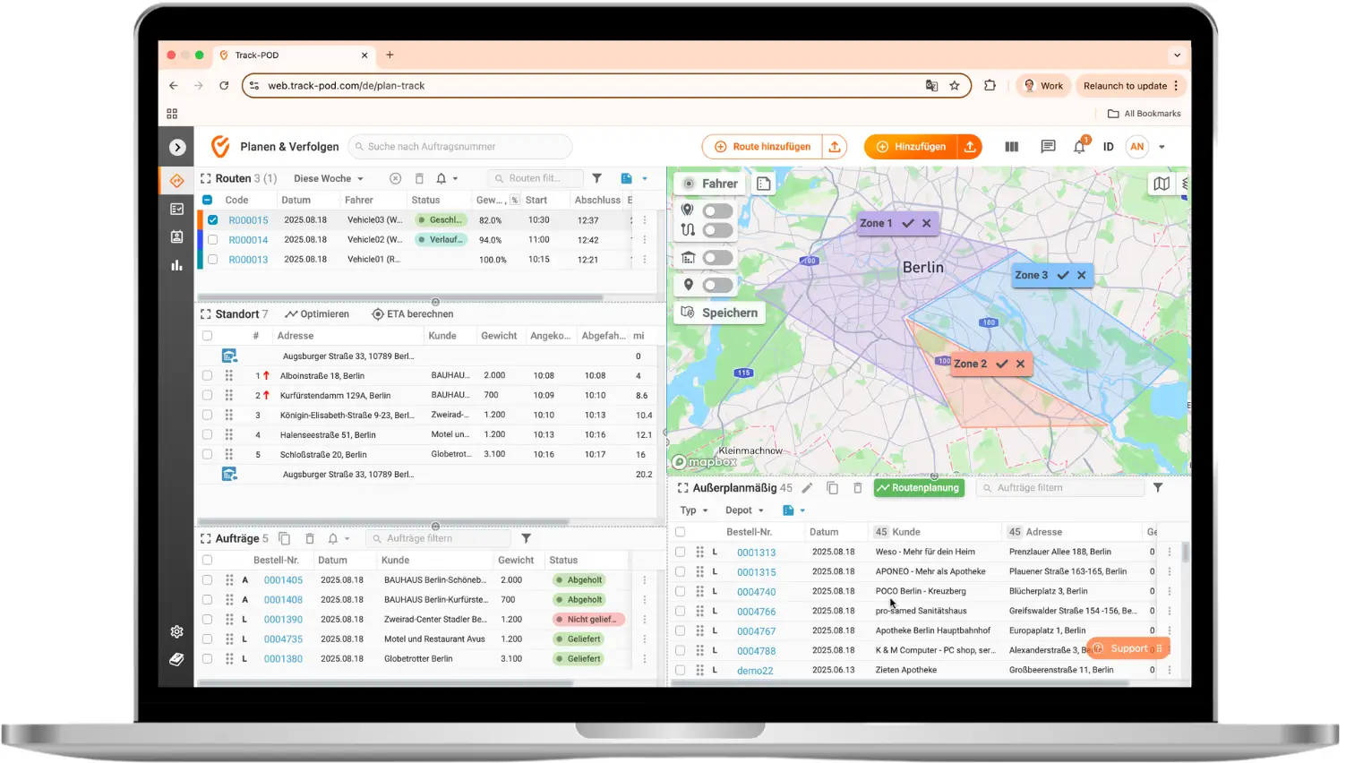The image size is (1346, 763).
Task: Check the checkbox for route R000014
Action: pos(212,240)
